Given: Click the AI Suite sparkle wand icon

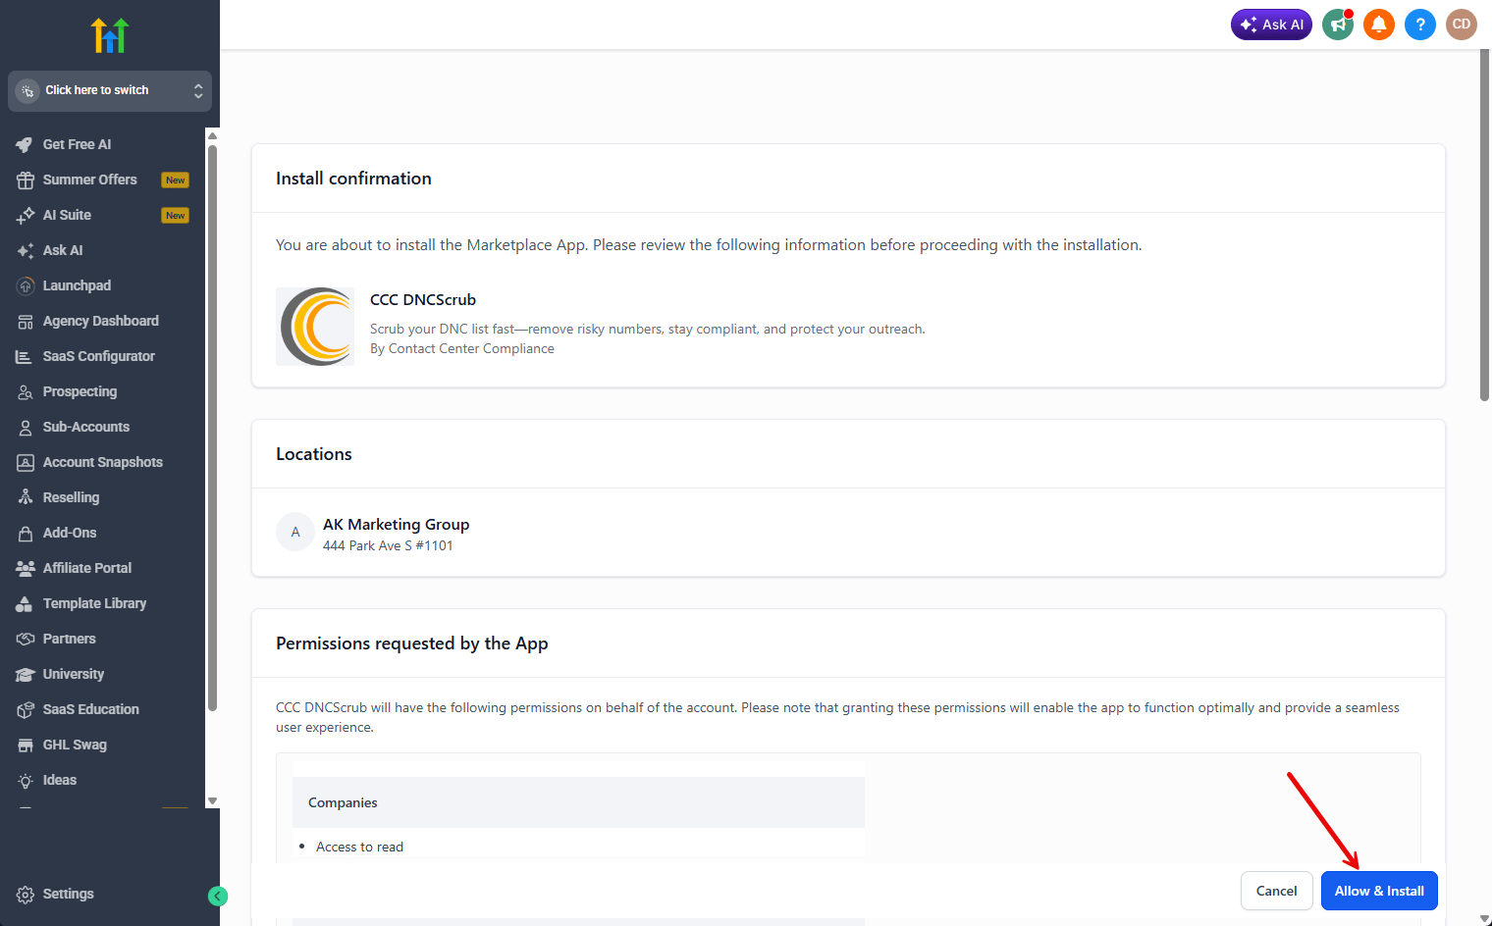Looking at the screenshot, I should (26, 215).
